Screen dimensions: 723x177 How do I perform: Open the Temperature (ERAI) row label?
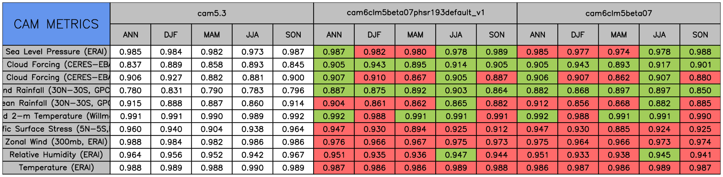[56, 167]
